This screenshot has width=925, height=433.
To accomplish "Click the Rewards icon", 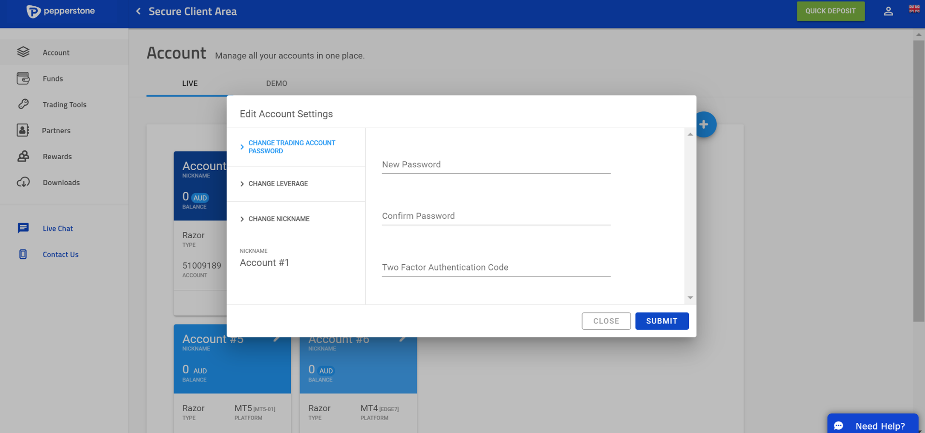I will click(x=23, y=156).
